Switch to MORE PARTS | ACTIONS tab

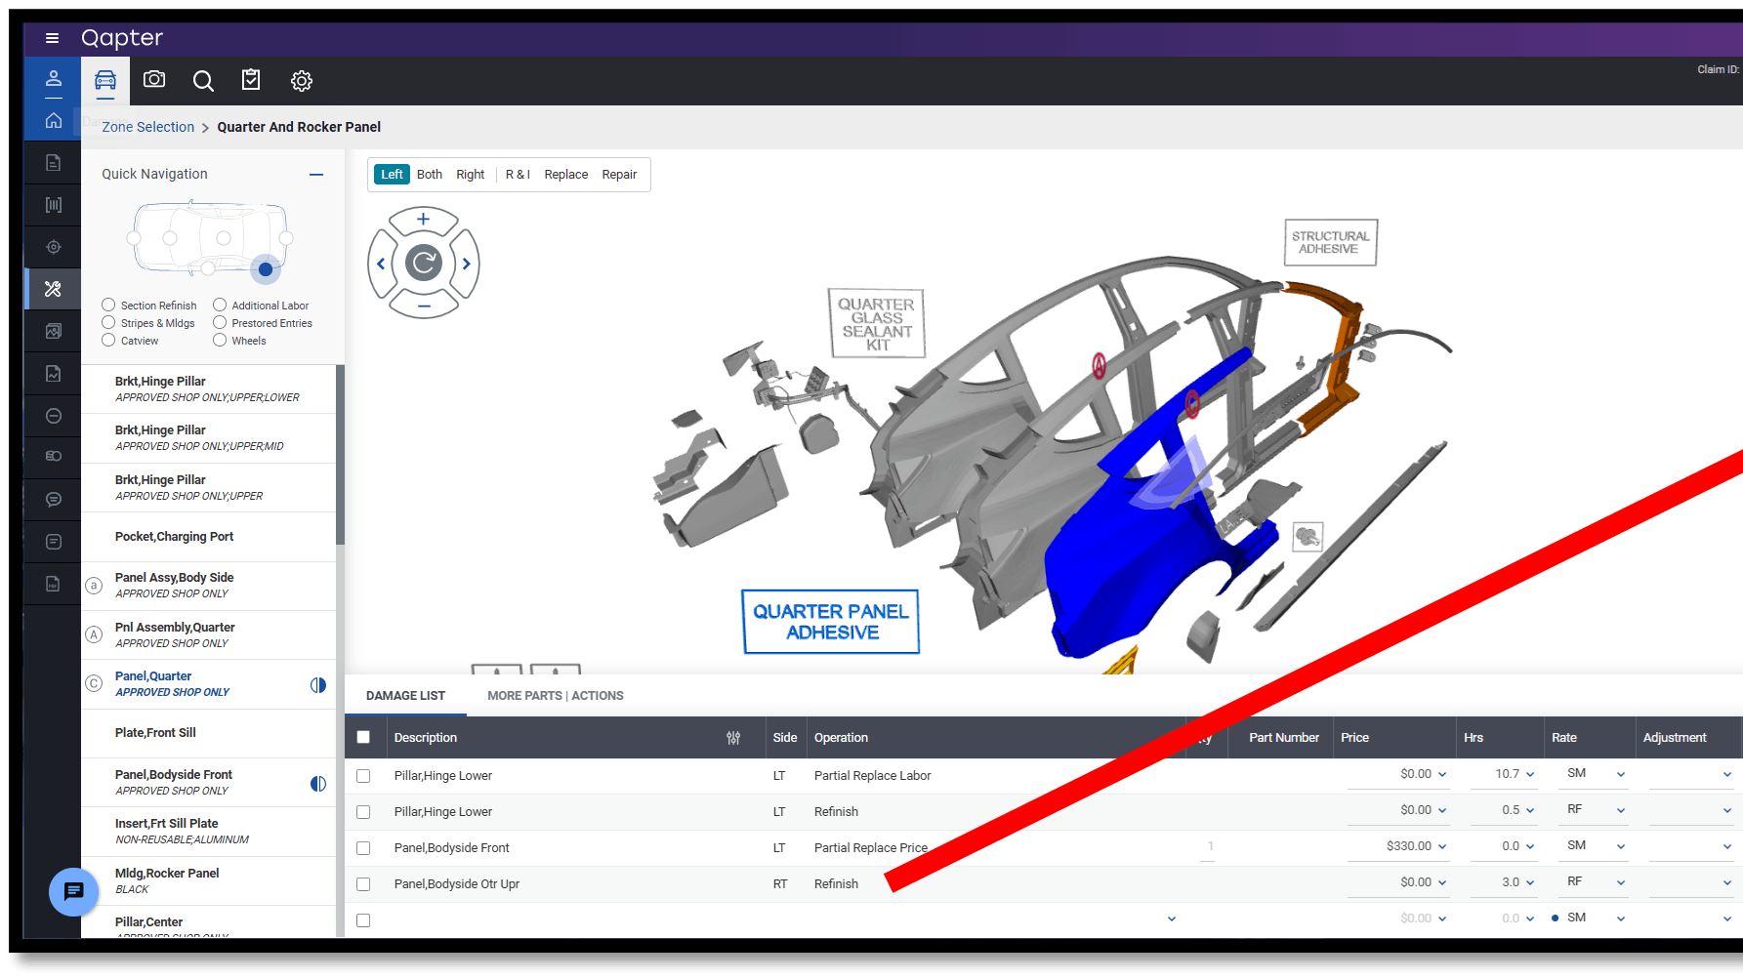tap(555, 696)
